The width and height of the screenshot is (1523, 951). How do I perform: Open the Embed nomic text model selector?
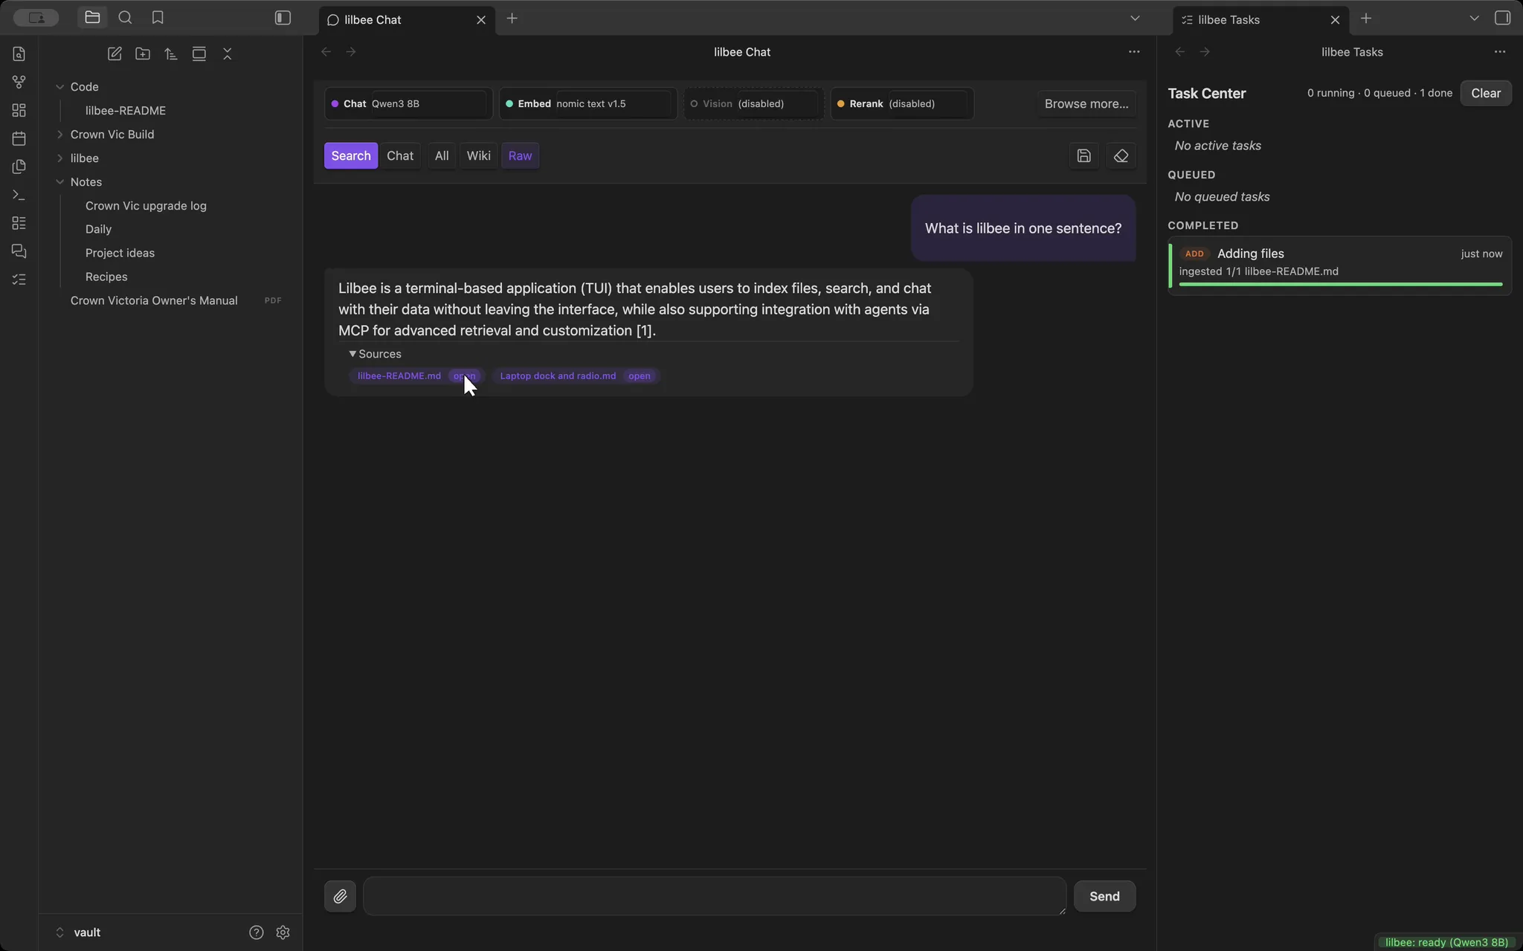587,103
